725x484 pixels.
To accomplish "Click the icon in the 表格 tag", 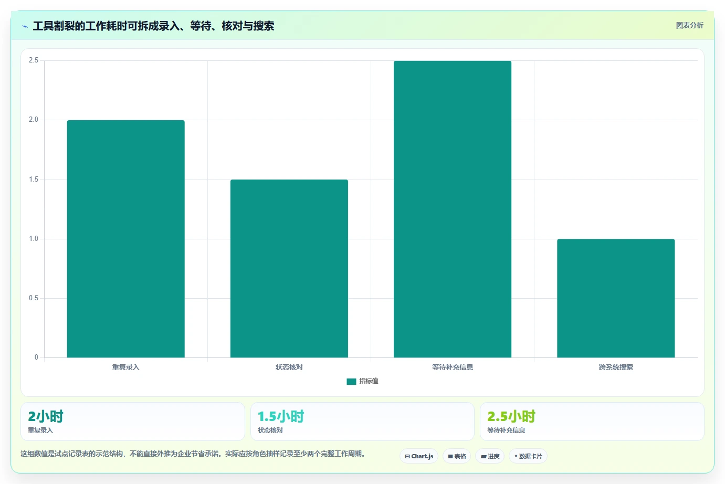I will click(x=450, y=457).
